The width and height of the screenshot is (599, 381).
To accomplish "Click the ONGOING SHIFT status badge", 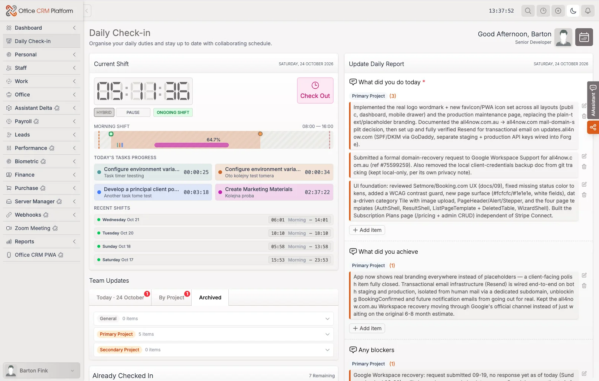I will (x=173, y=112).
